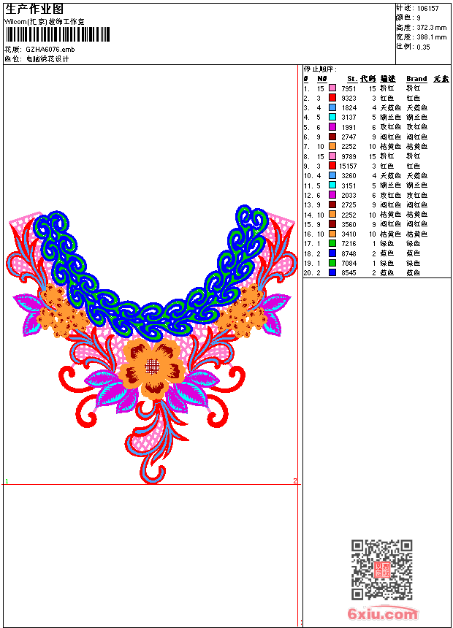The image size is (453, 628).
Task: Select the stitch count 9789
Action: click(x=349, y=156)
